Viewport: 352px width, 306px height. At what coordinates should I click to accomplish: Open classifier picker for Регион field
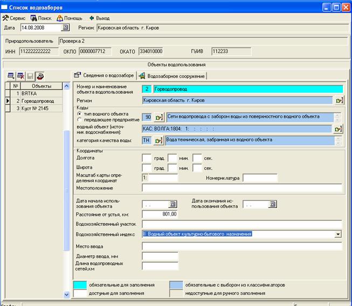339,100
